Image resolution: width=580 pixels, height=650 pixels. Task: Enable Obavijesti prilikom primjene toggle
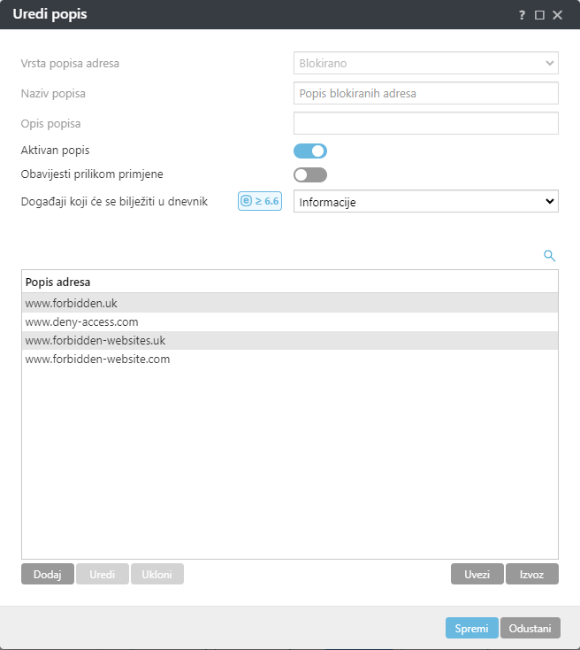(x=310, y=174)
